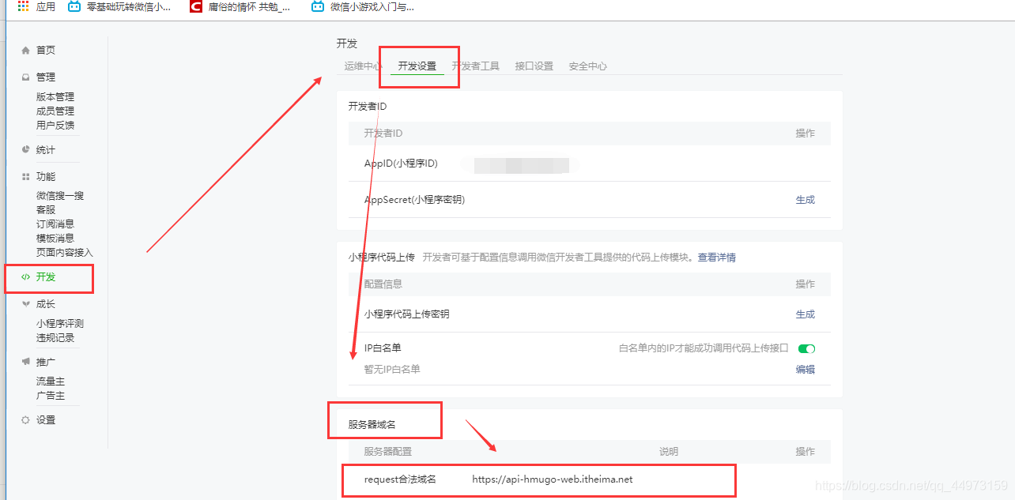Viewport: 1015px width, 500px height.
Task: Open the 查看详情 link
Action: tap(717, 258)
